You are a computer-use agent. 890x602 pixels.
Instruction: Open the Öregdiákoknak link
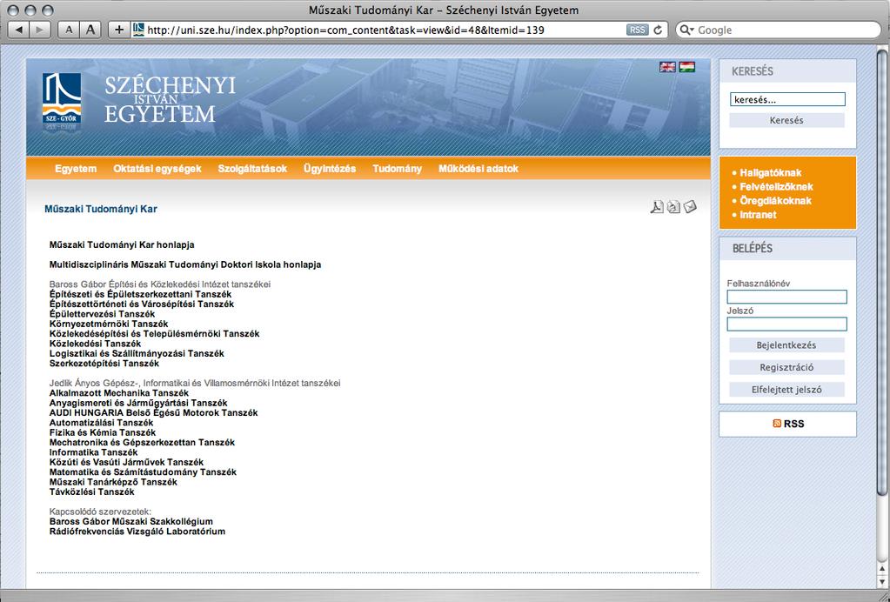[x=775, y=201]
